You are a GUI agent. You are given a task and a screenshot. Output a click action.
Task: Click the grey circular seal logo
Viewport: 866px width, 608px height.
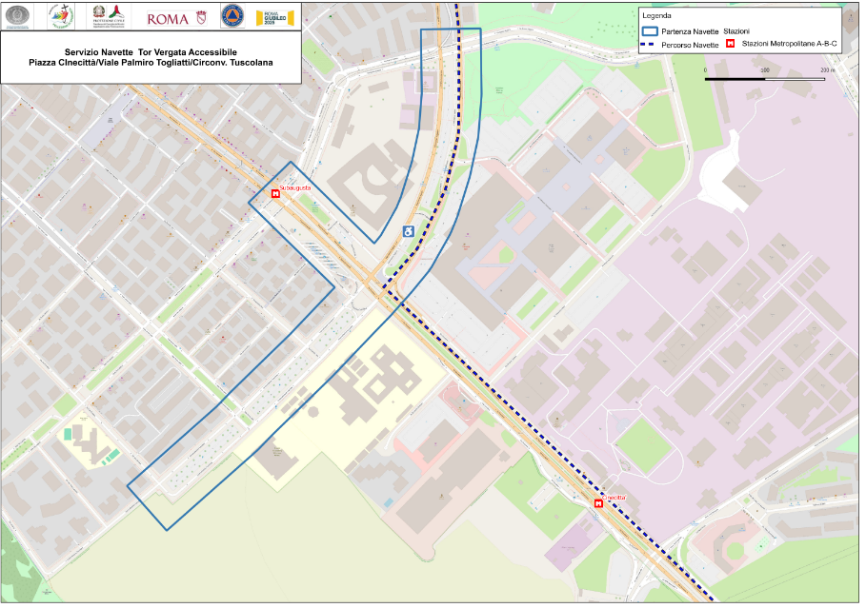pyautogui.click(x=18, y=16)
